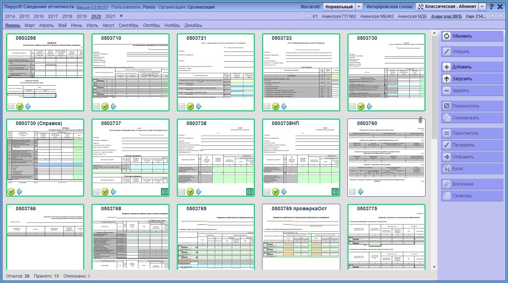Click the Свойства button

(x=472, y=196)
